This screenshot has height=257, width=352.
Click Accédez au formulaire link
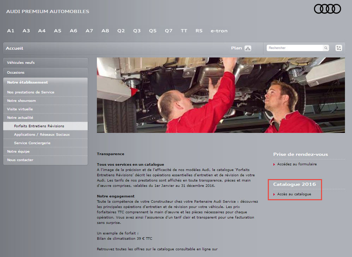(x=297, y=164)
